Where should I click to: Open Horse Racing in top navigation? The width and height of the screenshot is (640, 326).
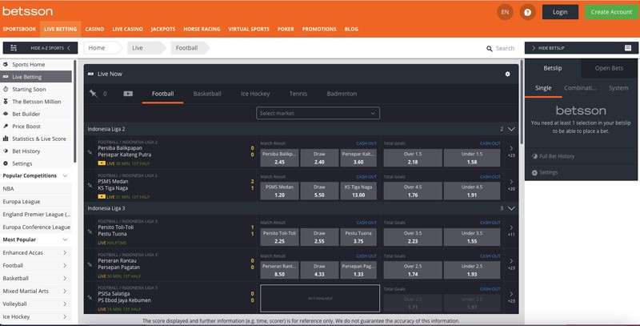click(202, 29)
